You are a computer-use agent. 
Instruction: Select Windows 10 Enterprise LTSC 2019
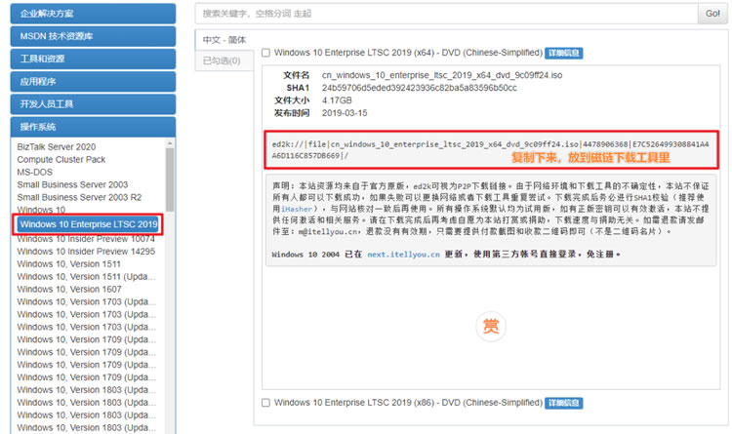click(x=89, y=224)
